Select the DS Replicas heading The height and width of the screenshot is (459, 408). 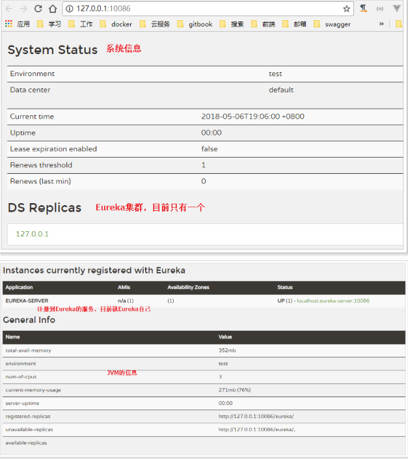(44, 208)
